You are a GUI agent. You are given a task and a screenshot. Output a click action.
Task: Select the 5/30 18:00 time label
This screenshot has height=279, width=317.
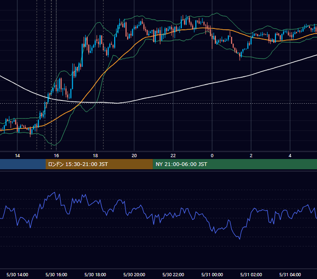(95, 274)
